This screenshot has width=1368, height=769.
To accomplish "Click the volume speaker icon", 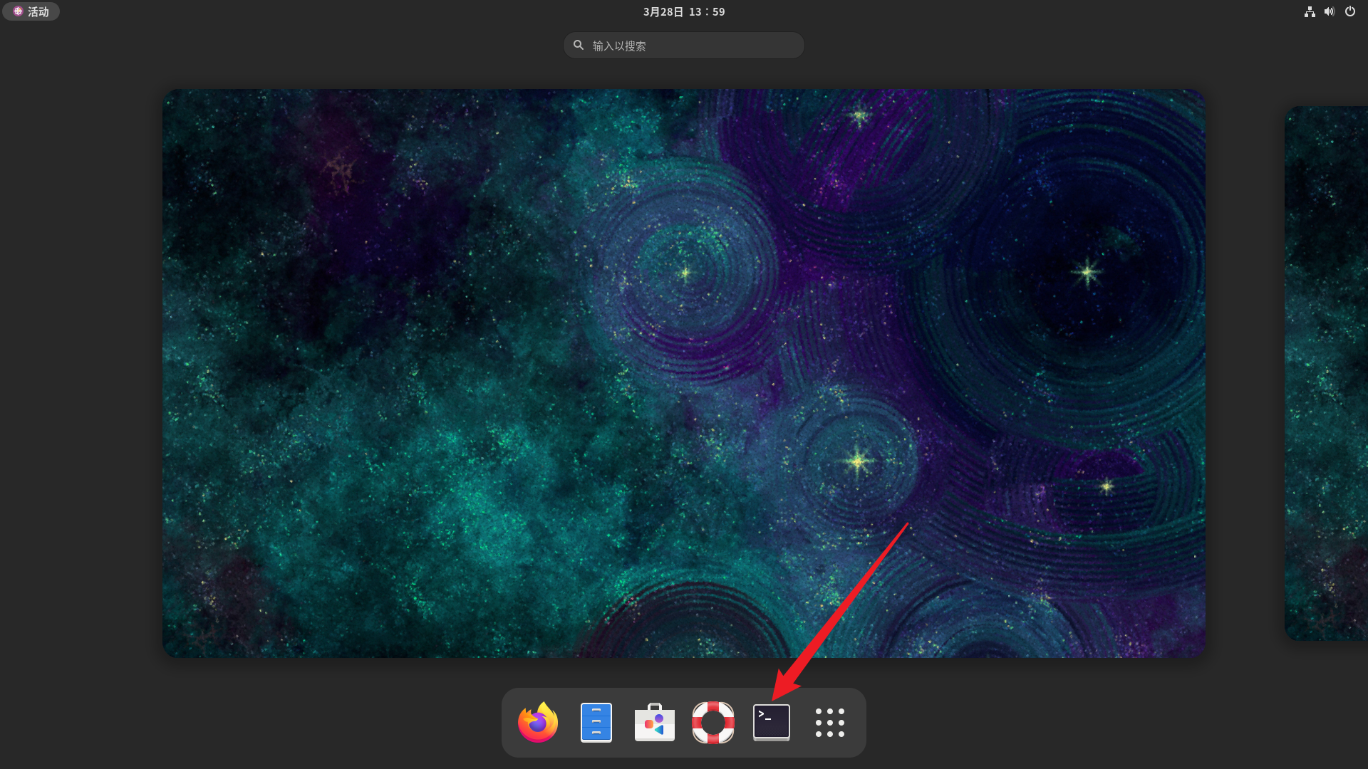I will [1330, 11].
